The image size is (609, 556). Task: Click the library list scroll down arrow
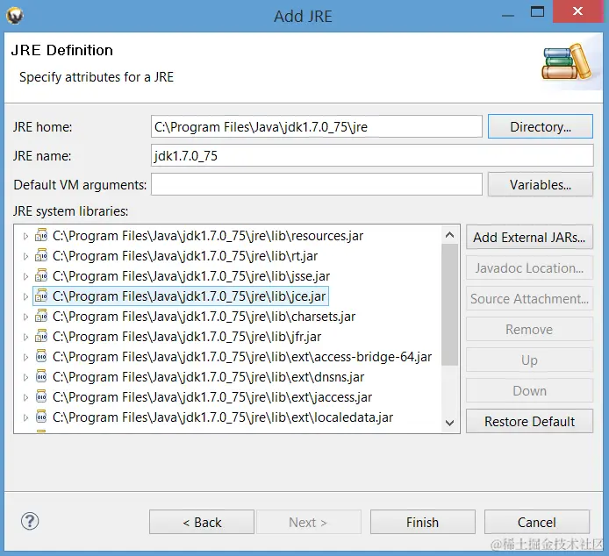[x=450, y=423]
